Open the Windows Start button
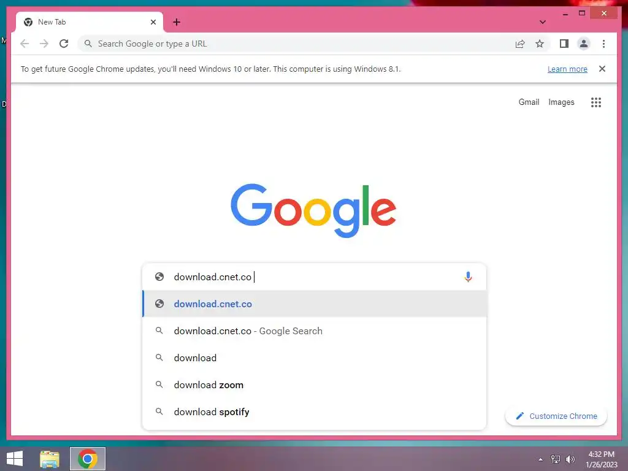 point(15,459)
